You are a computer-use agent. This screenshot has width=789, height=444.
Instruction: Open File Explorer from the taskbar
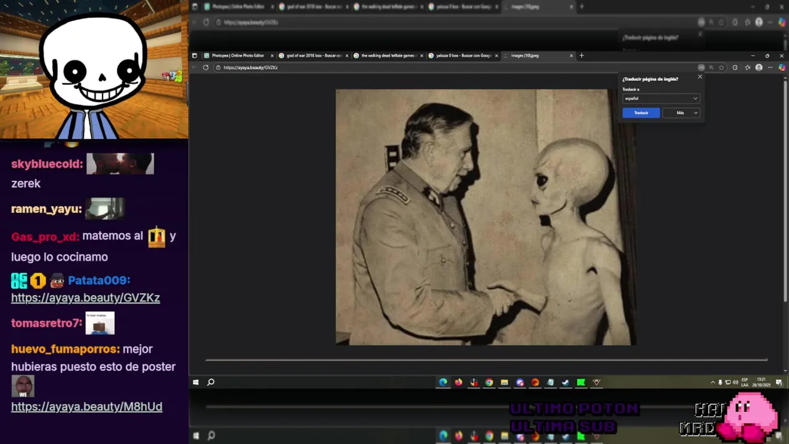click(504, 382)
